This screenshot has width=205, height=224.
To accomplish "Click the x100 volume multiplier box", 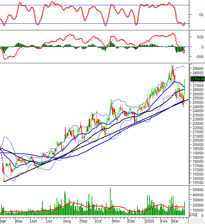I will [x=193, y=215].
